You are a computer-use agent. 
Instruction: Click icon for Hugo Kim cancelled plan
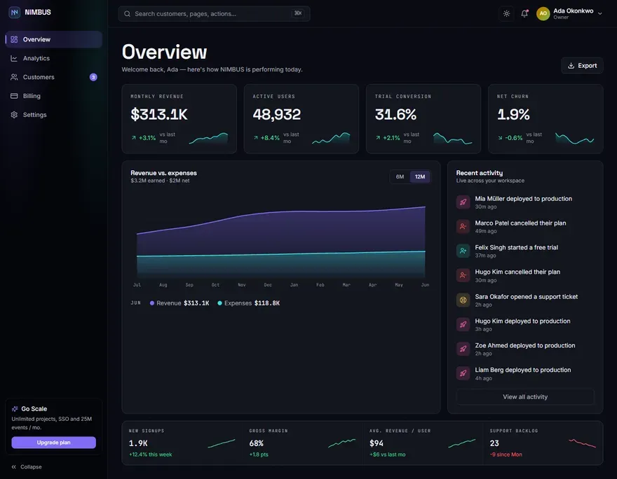click(463, 275)
